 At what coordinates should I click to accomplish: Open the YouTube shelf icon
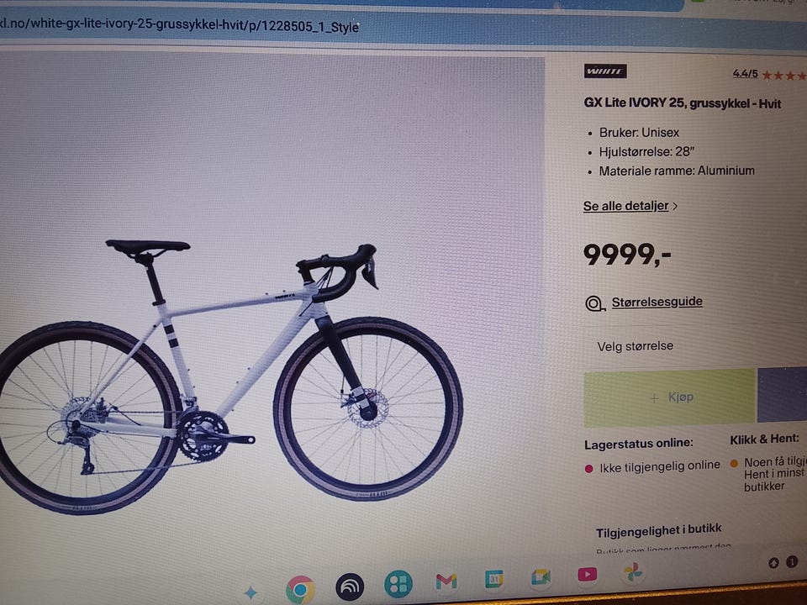tap(588, 574)
